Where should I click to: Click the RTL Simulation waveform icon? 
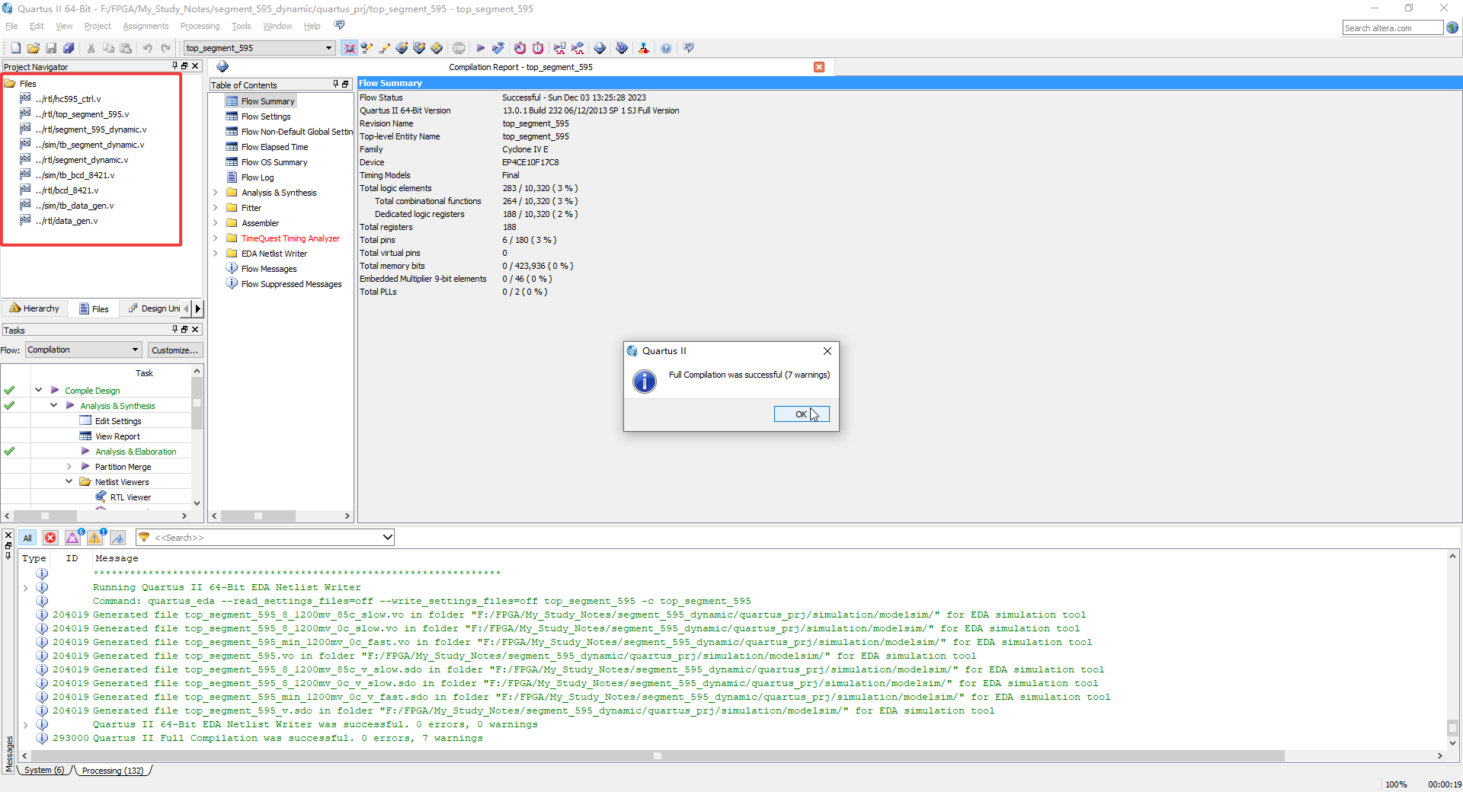(560, 48)
